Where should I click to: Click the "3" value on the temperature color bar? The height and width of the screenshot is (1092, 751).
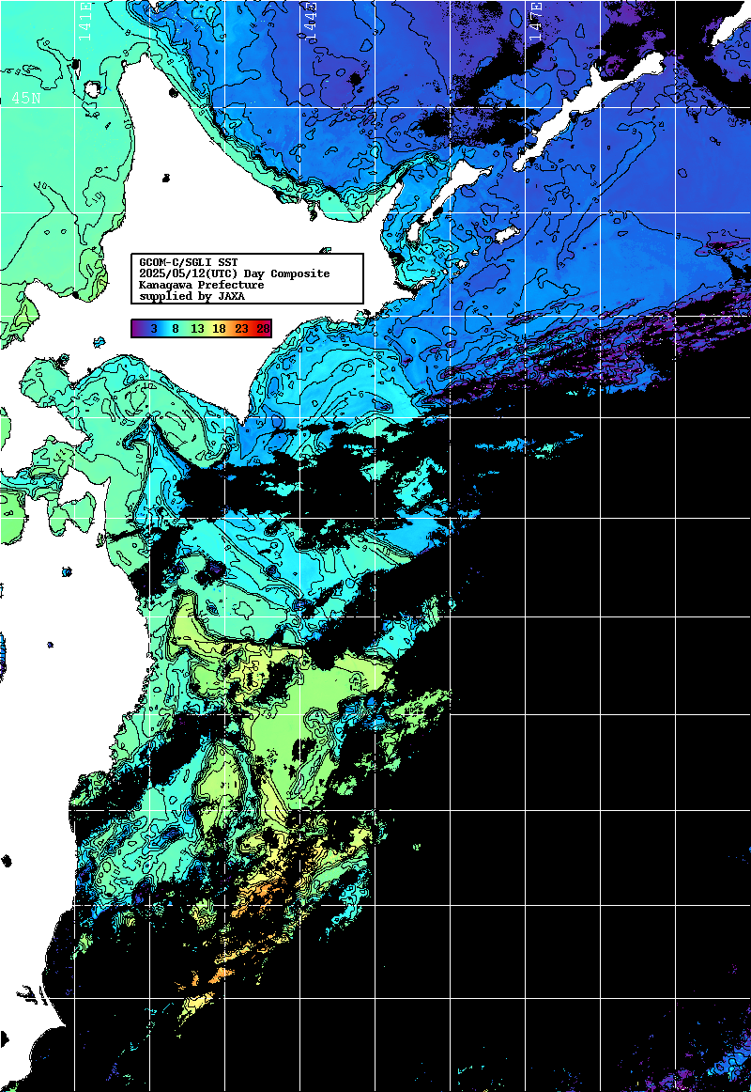(x=154, y=329)
